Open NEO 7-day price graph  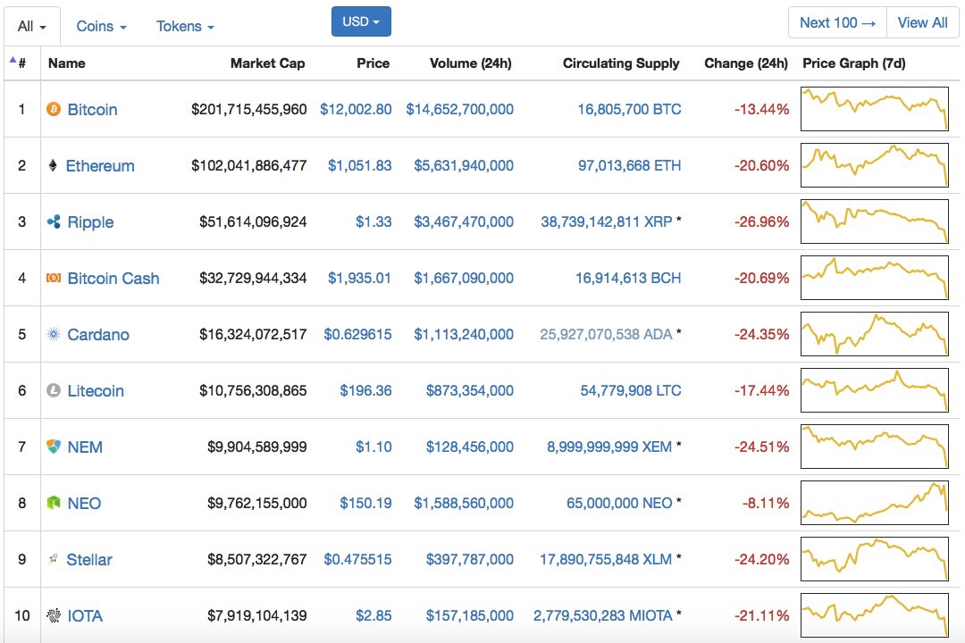(875, 503)
